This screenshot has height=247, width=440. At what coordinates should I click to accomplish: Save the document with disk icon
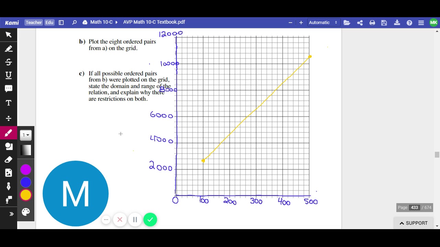coord(384,23)
